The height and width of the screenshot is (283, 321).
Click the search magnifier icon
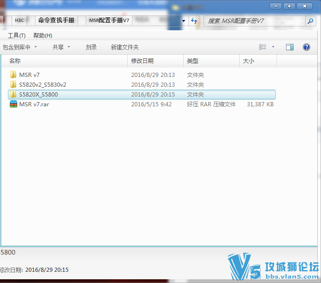point(310,21)
